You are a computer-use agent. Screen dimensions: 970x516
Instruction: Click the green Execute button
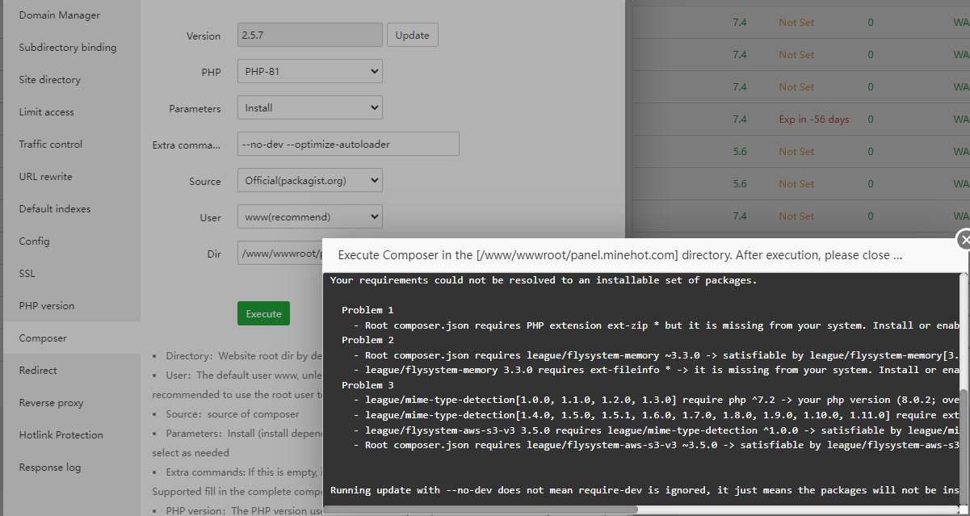coord(263,313)
